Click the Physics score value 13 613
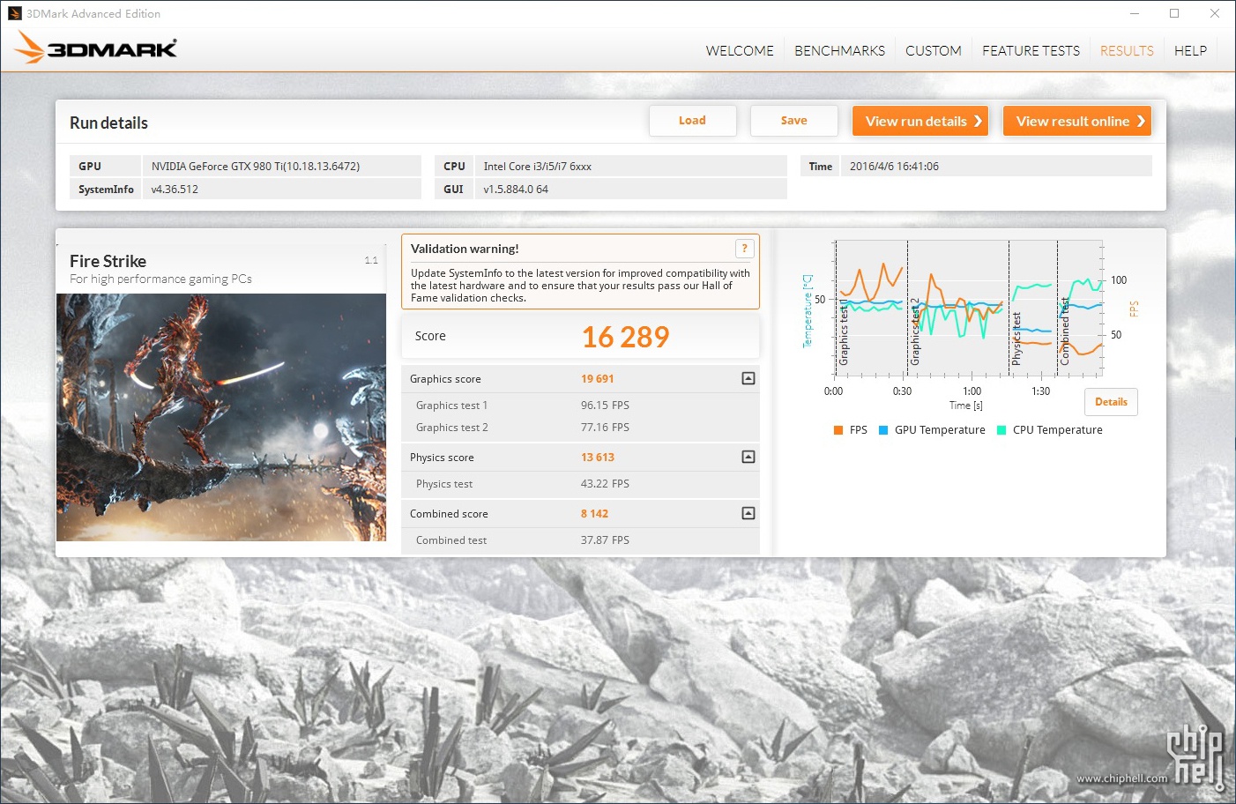 point(597,458)
